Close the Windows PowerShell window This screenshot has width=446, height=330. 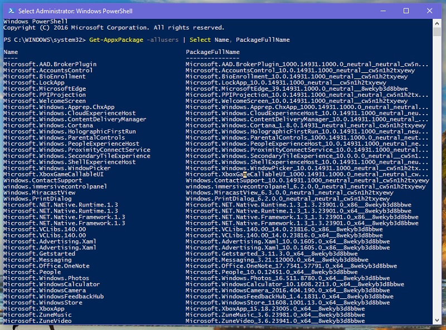pos(429,11)
